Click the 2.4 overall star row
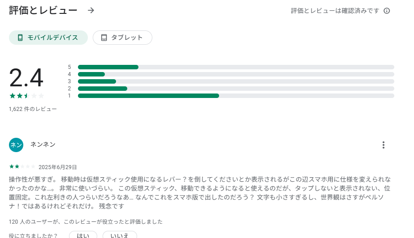The height and width of the screenshot is (238, 414). (x=26, y=96)
